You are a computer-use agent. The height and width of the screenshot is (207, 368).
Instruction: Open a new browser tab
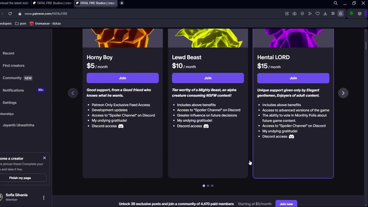[x=121, y=3]
